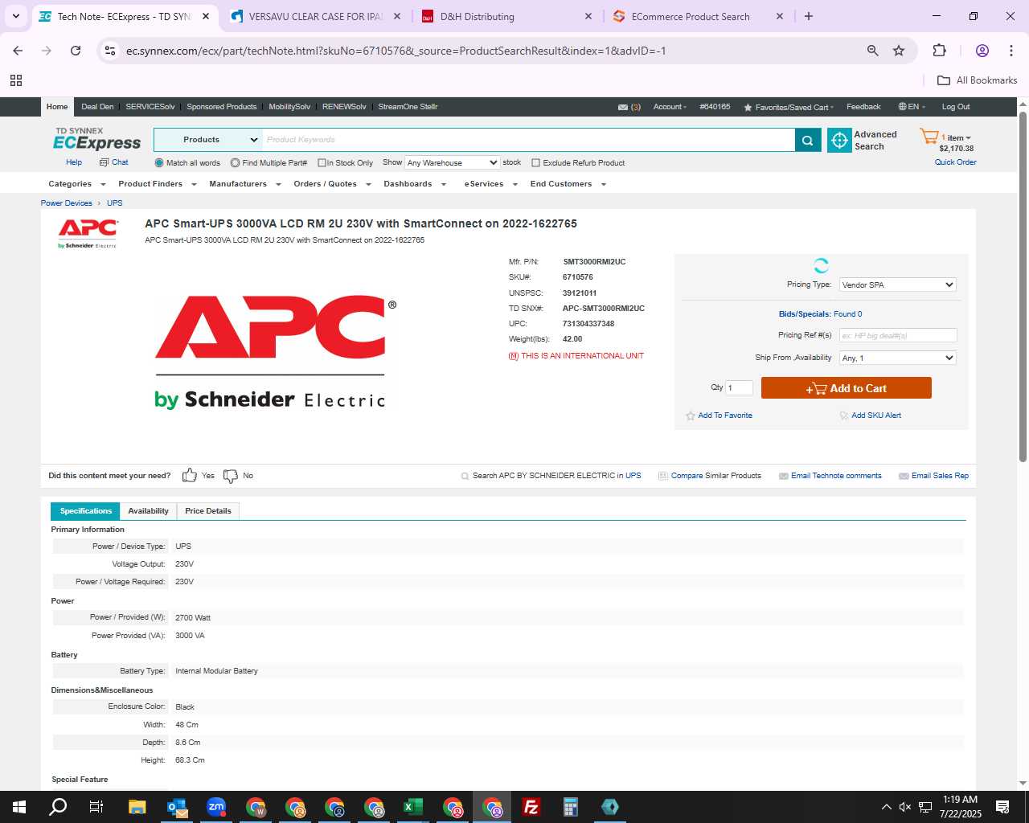The width and height of the screenshot is (1029, 823).
Task: Open the Pricing Type Vendor SPA dropdown
Action: pos(898,285)
